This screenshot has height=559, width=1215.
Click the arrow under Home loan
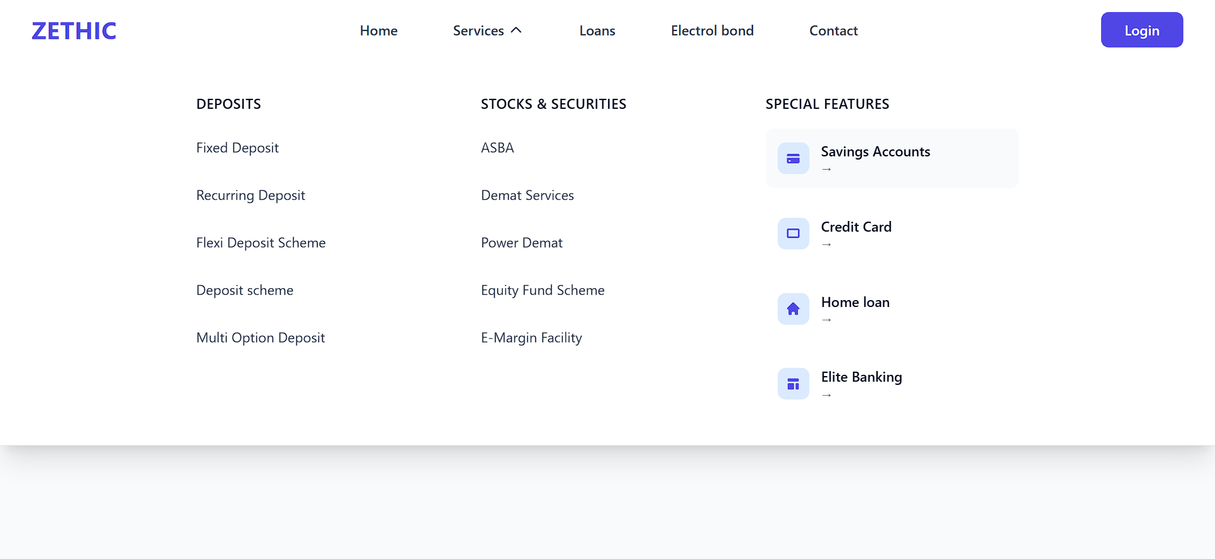point(826,320)
